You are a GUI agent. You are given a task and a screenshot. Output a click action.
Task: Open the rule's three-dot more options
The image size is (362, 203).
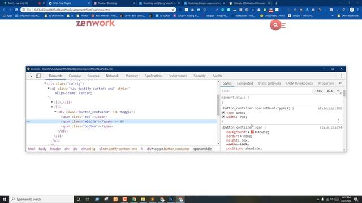coord(338,121)
